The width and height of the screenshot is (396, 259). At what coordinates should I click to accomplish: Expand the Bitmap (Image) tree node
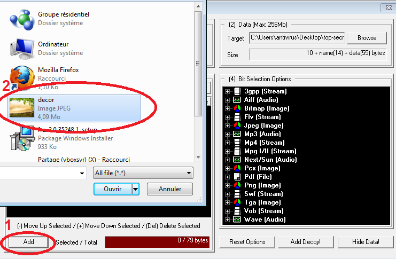pos(227,108)
